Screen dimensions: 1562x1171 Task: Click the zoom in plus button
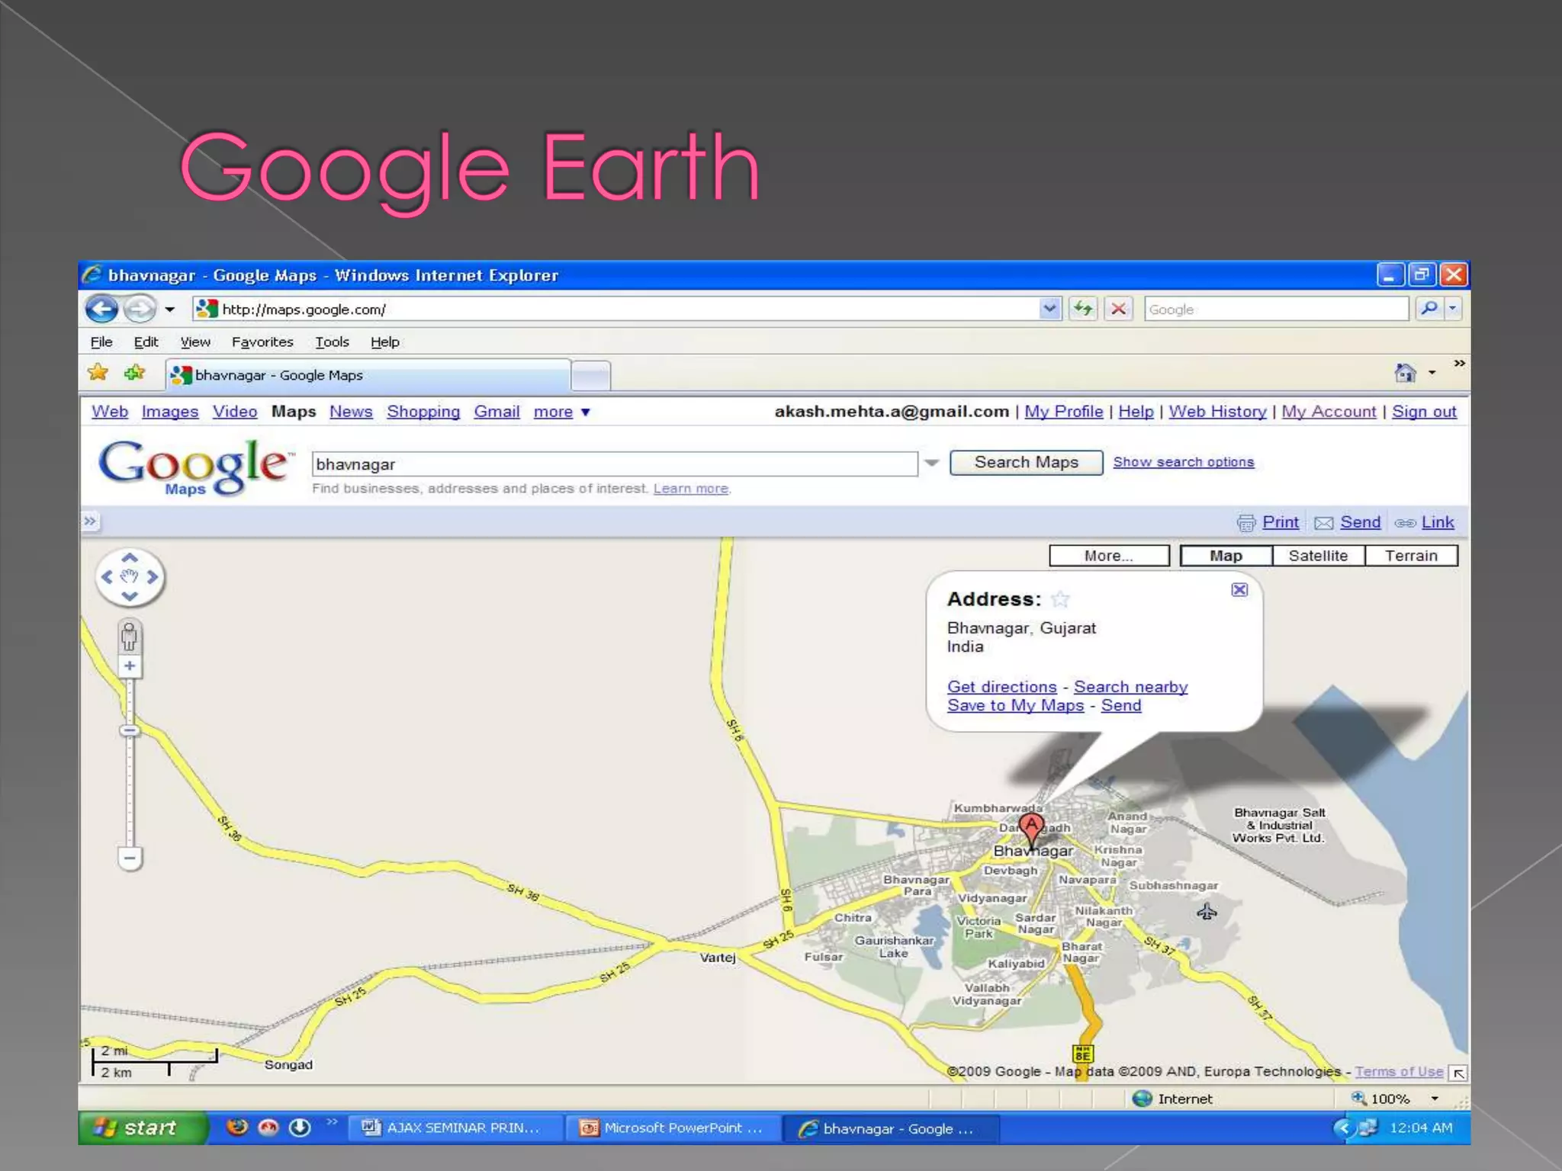point(130,666)
